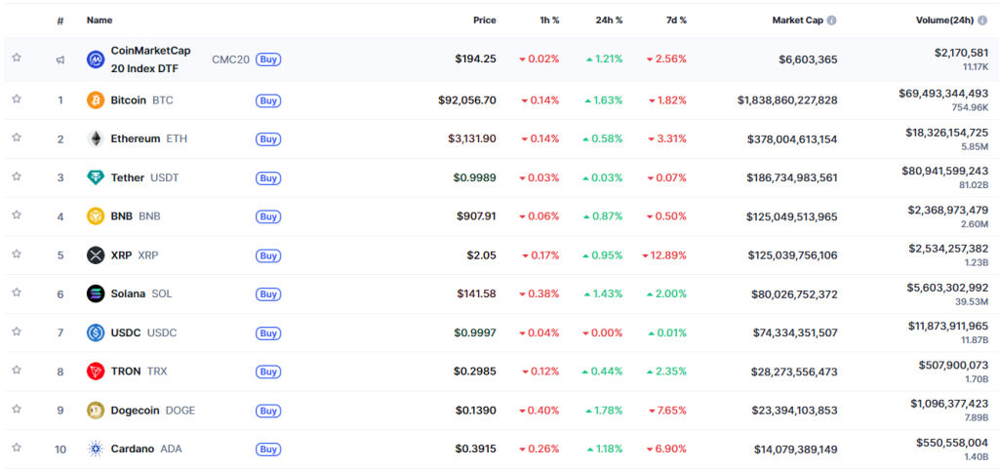Image resolution: width=999 pixels, height=469 pixels.
Task: Click the BNB logo icon
Action: point(96,216)
